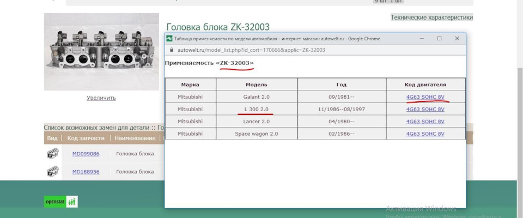The height and width of the screenshot is (218, 523).
Task: Click the 02/1986-- year cell
Action: 342,134
